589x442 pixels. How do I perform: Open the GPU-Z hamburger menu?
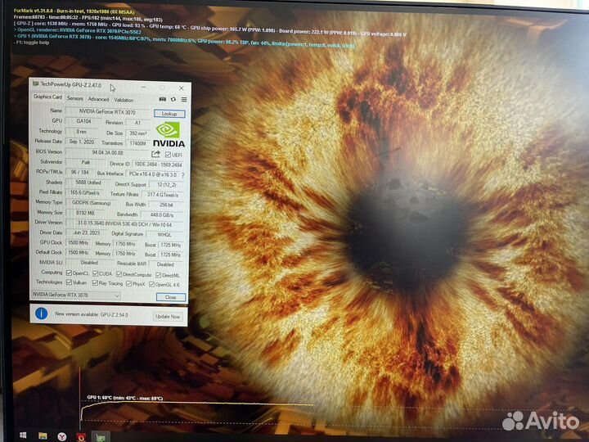(x=184, y=99)
